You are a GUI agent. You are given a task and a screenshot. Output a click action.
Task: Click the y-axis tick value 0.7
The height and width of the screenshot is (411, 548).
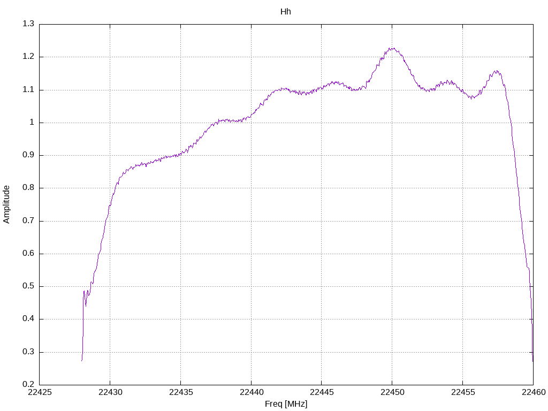28,221
